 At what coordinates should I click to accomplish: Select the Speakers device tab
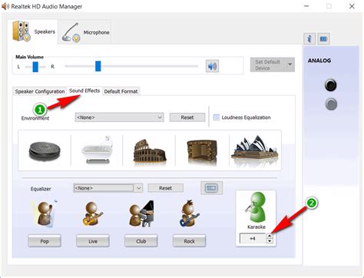tap(33, 31)
